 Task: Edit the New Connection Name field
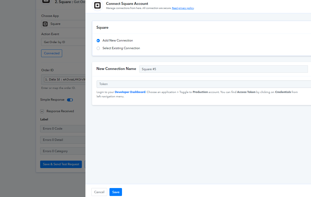pyautogui.click(x=223, y=69)
